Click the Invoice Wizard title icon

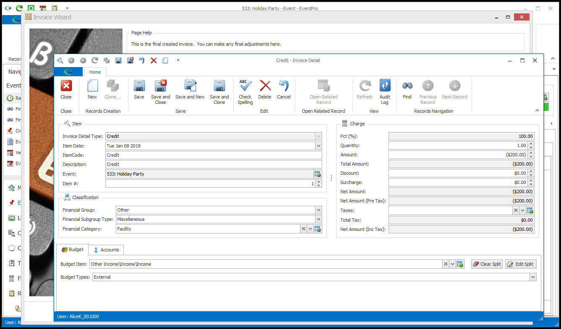pos(29,17)
